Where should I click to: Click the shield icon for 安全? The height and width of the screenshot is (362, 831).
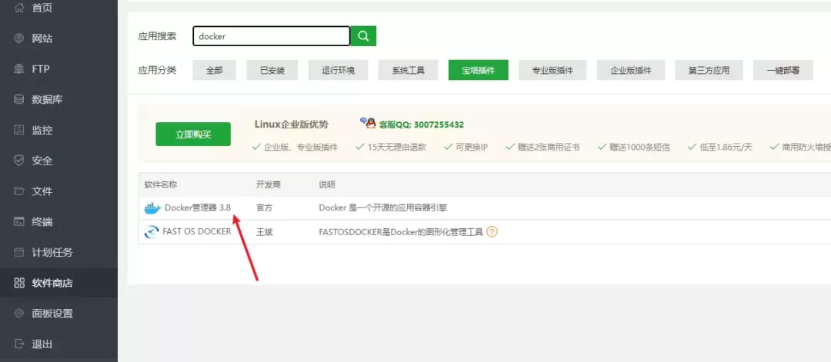(19, 161)
